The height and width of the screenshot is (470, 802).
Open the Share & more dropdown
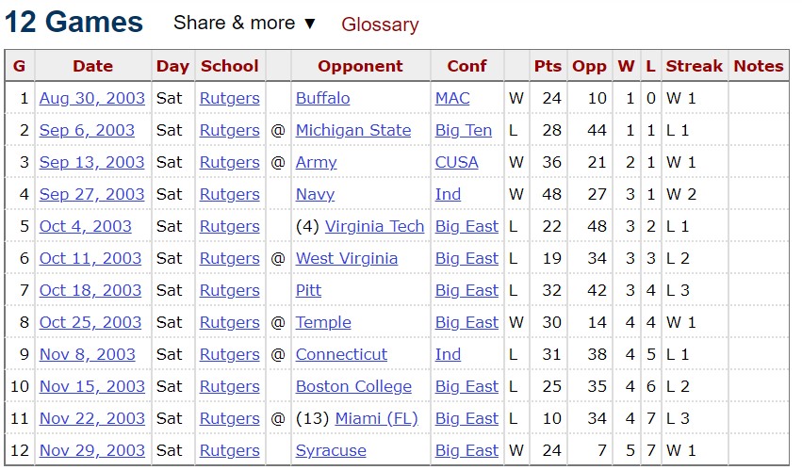[x=244, y=23]
